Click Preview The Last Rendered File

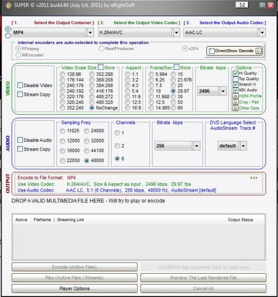(203, 278)
